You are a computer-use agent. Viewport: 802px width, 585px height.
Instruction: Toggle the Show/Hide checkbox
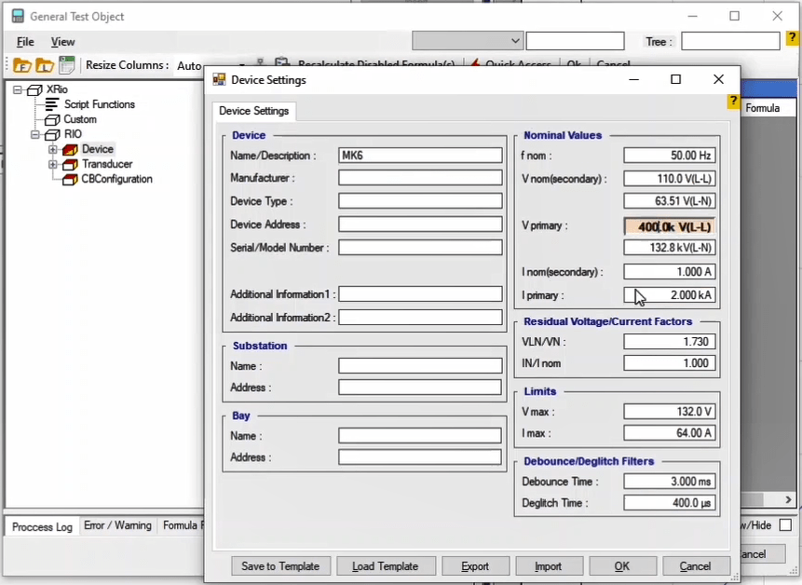pos(785,525)
